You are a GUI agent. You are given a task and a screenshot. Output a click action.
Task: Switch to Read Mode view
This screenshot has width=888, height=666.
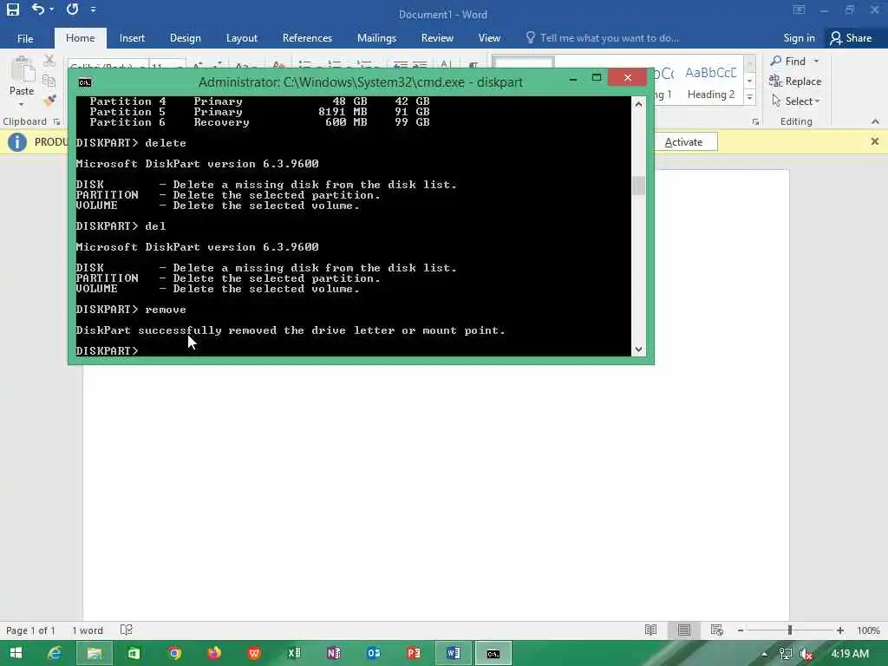point(650,630)
